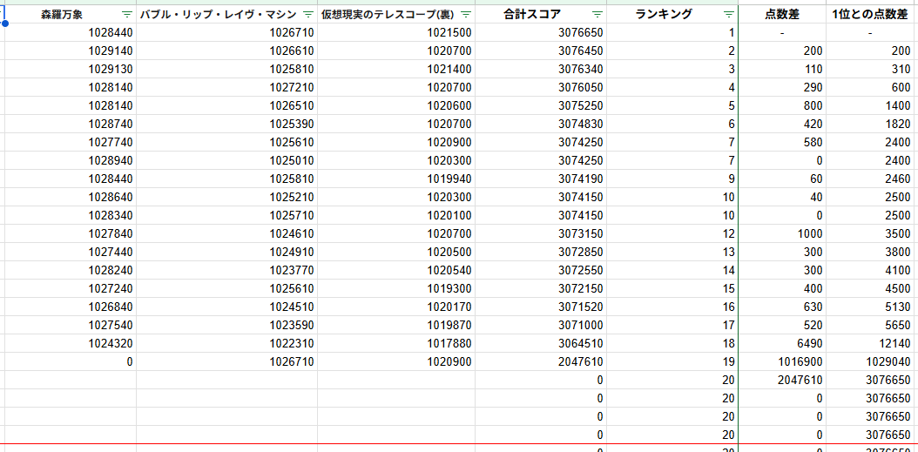Image resolution: width=918 pixels, height=452 pixels.
Task: Select ranking cell showing 19
Action: 672,361
